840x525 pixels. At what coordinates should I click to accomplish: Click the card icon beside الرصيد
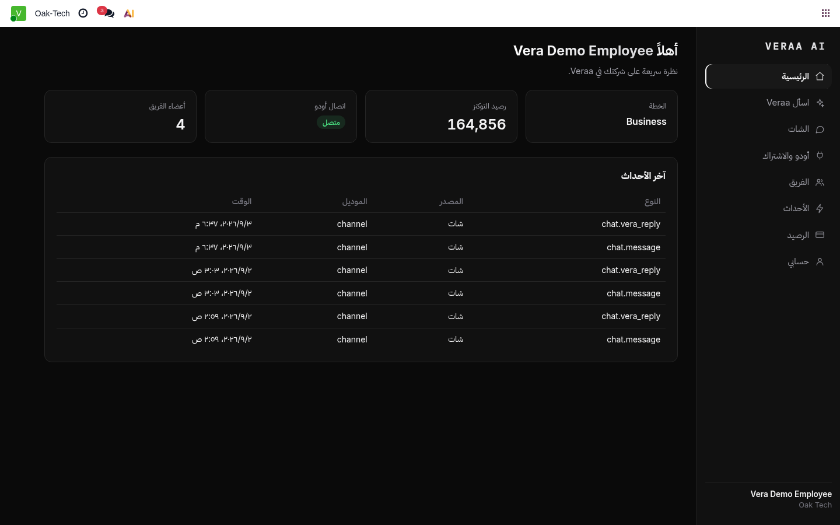(820, 235)
